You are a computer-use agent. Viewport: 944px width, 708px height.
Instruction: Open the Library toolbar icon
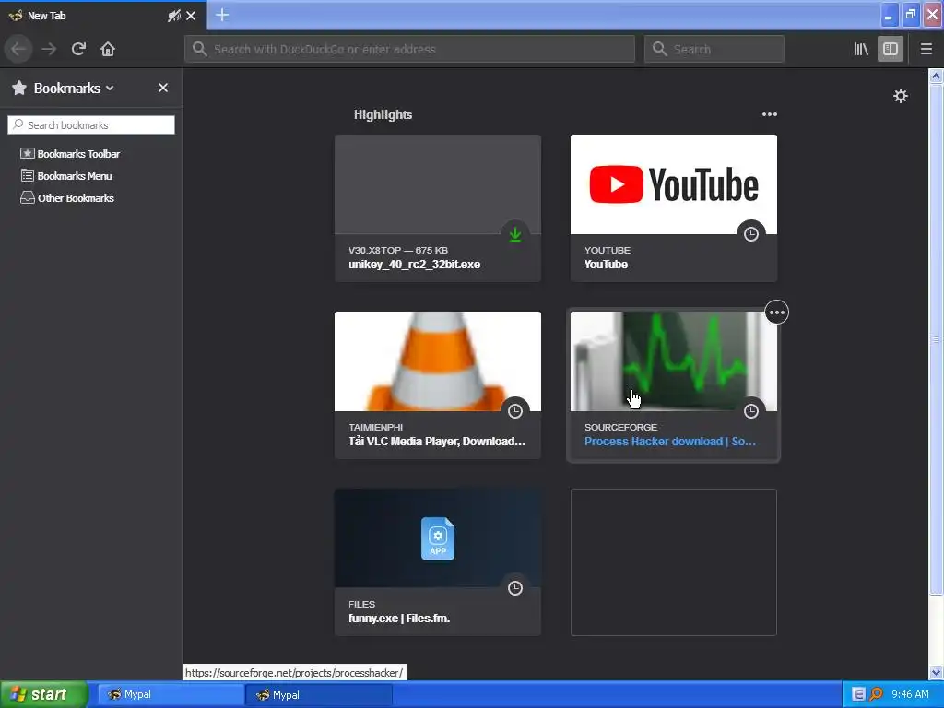tap(861, 49)
